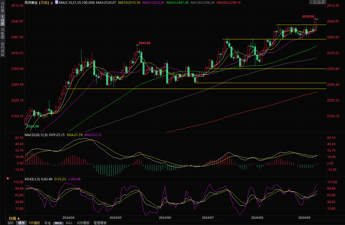The image size is (345, 225).
Task: Toggle the MACD template
Action: 58,223
